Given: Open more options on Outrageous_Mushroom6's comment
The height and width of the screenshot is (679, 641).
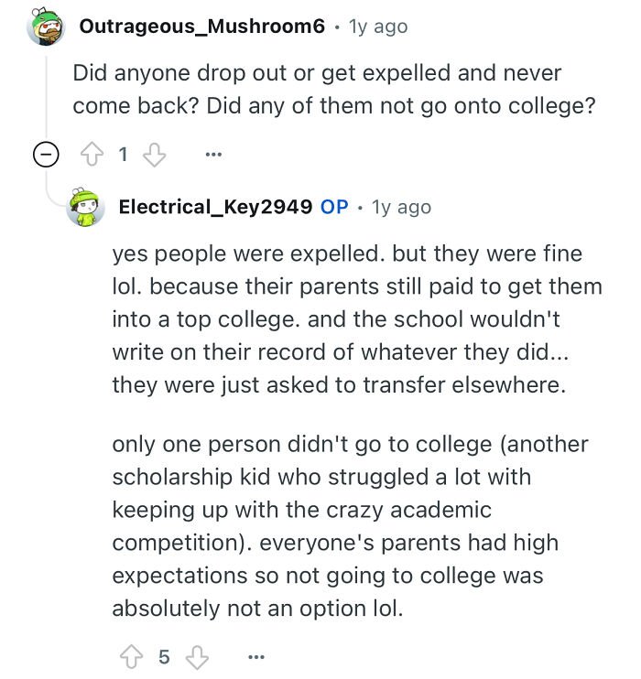Looking at the screenshot, I should point(213,155).
